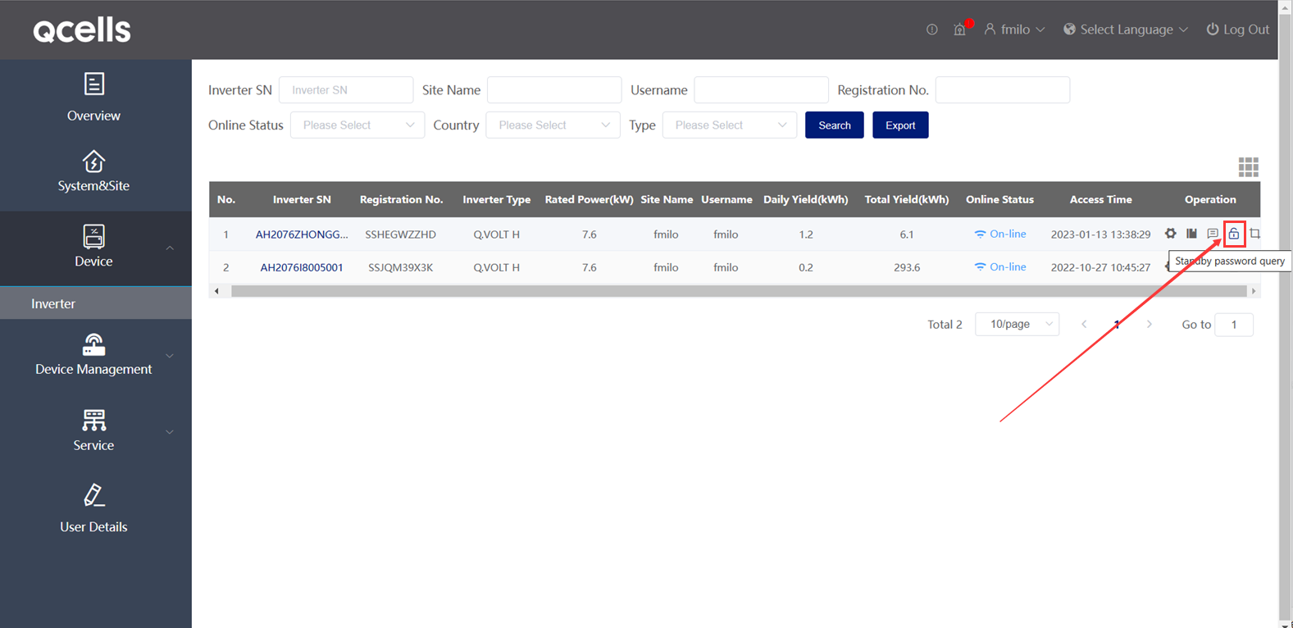Click the Standby password query lock icon
Image resolution: width=1293 pixels, height=628 pixels.
(1234, 234)
